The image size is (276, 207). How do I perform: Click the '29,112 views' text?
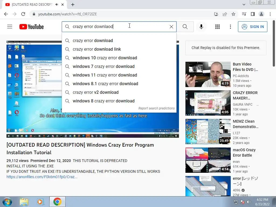(x=18, y=161)
